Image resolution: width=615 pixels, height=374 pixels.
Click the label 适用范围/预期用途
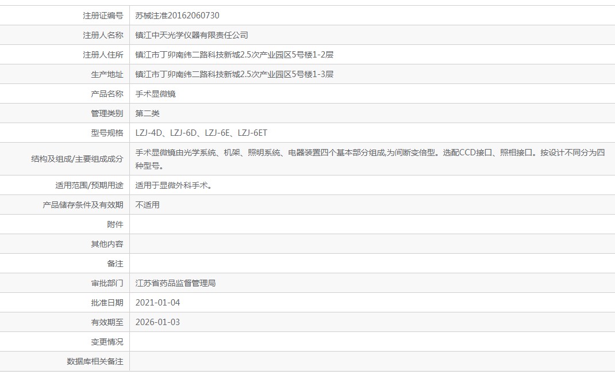click(x=89, y=185)
